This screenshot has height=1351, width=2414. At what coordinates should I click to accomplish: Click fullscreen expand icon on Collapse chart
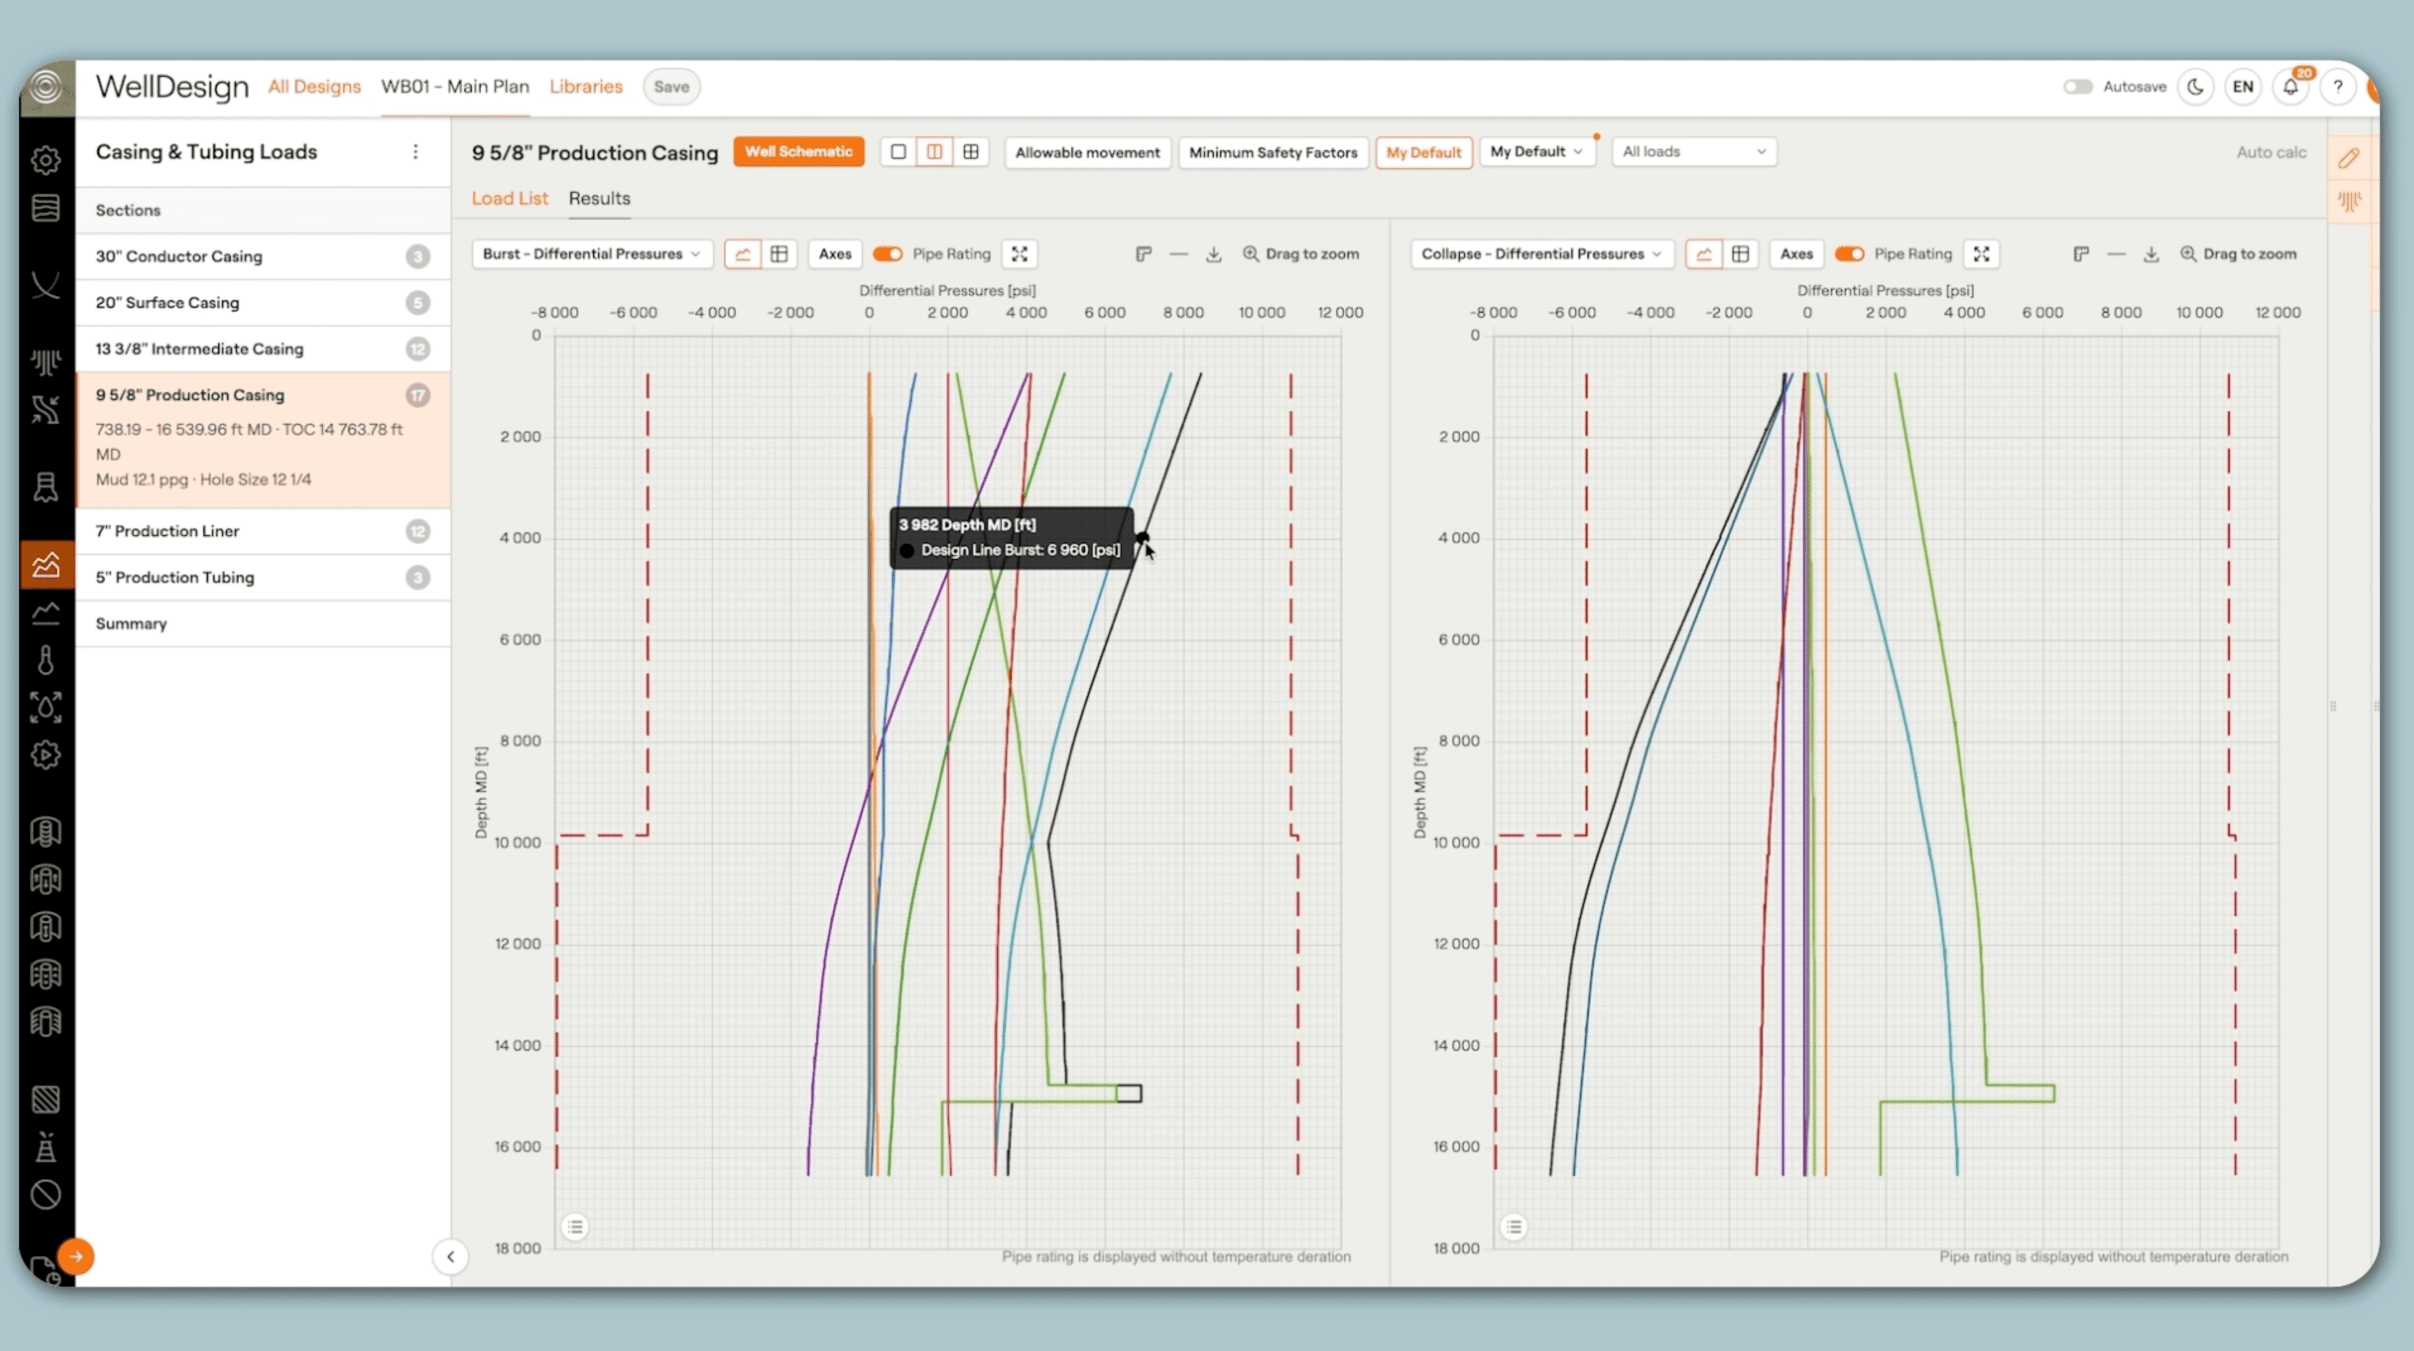(x=1981, y=254)
